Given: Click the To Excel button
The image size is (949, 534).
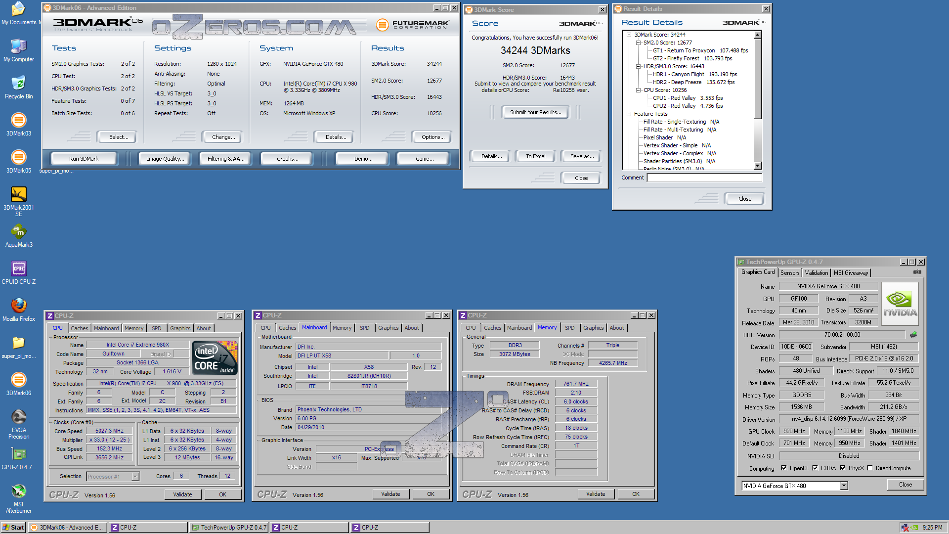Looking at the screenshot, I should pyautogui.click(x=535, y=156).
